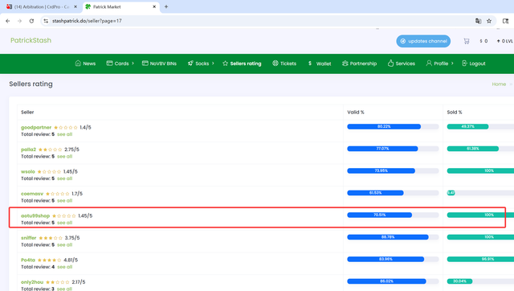Image resolution: width=514 pixels, height=291 pixels.
Task: Click the Wallet dollar icon
Action: (x=310, y=63)
